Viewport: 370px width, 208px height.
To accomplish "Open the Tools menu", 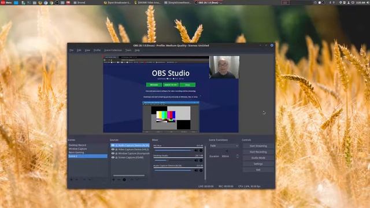I will 128,50.
